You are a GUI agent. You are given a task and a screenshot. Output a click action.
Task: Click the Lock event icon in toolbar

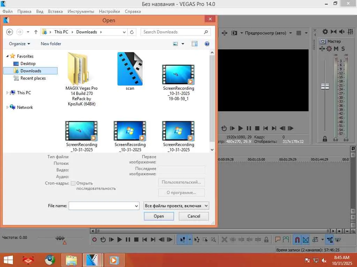pos(266,240)
